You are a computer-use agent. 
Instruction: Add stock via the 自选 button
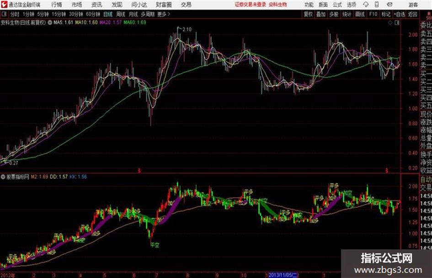point(399,14)
